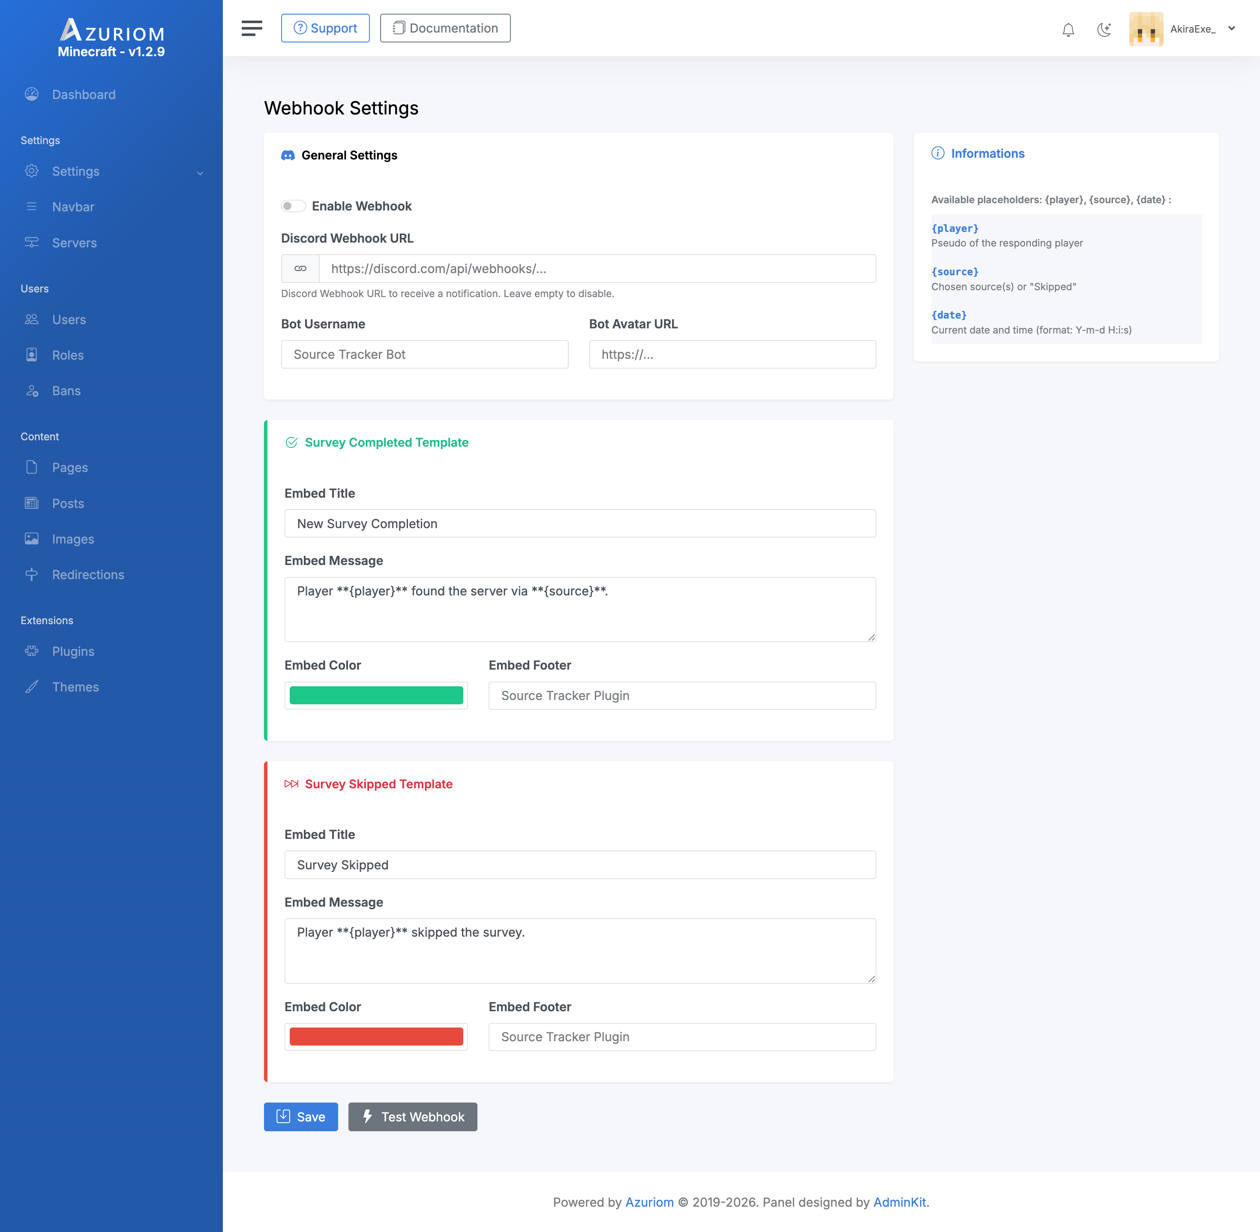The image size is (1260, 1232).
Task: Open the green Embed Color picker
Action: pyautogui.click(x=376, y=696)
